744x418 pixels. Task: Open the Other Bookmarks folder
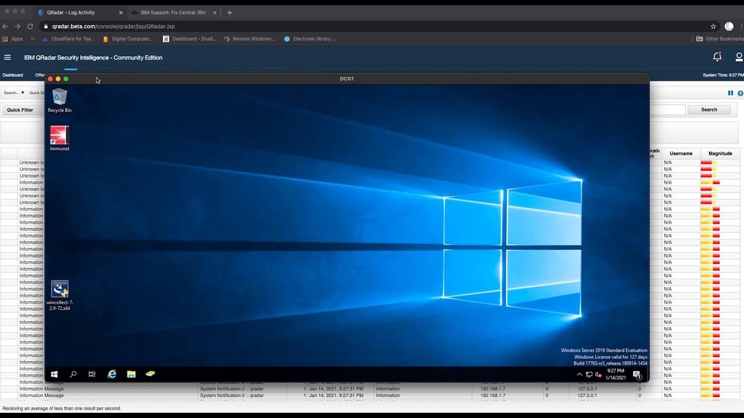point(720,39)
